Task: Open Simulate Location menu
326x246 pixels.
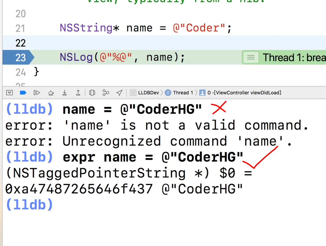Action: click(119, 93)
